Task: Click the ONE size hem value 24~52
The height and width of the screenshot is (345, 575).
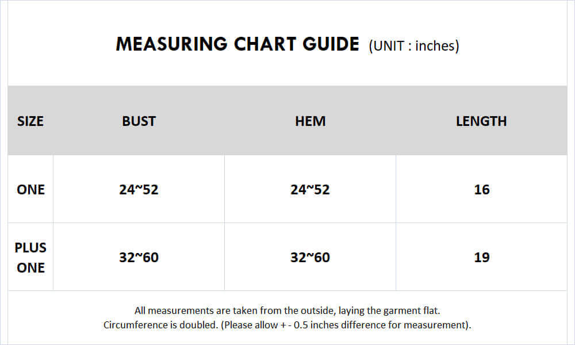Action: [x=310, y=190]
